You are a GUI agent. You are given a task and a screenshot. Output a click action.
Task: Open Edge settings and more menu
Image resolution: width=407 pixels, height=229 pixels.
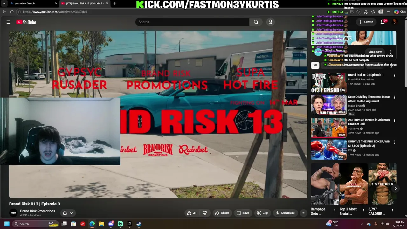click(388, 12)
